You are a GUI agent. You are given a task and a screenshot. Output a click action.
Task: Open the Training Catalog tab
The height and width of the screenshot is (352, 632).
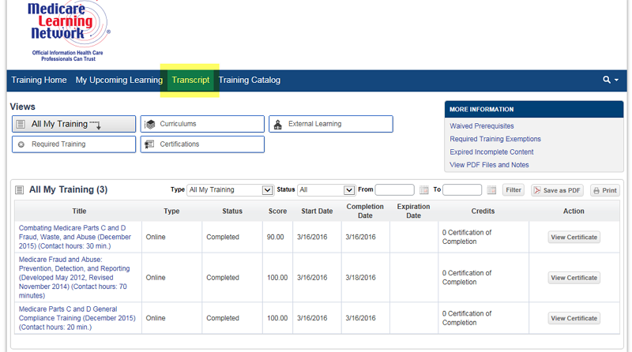click(x=249, y=80)
